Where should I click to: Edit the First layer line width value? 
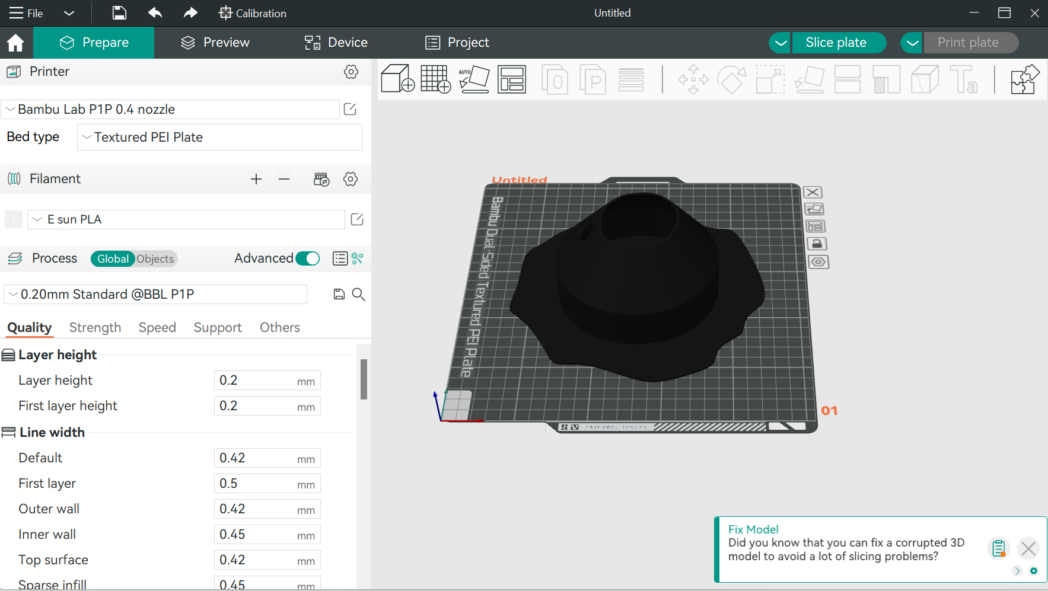point(261,483)
